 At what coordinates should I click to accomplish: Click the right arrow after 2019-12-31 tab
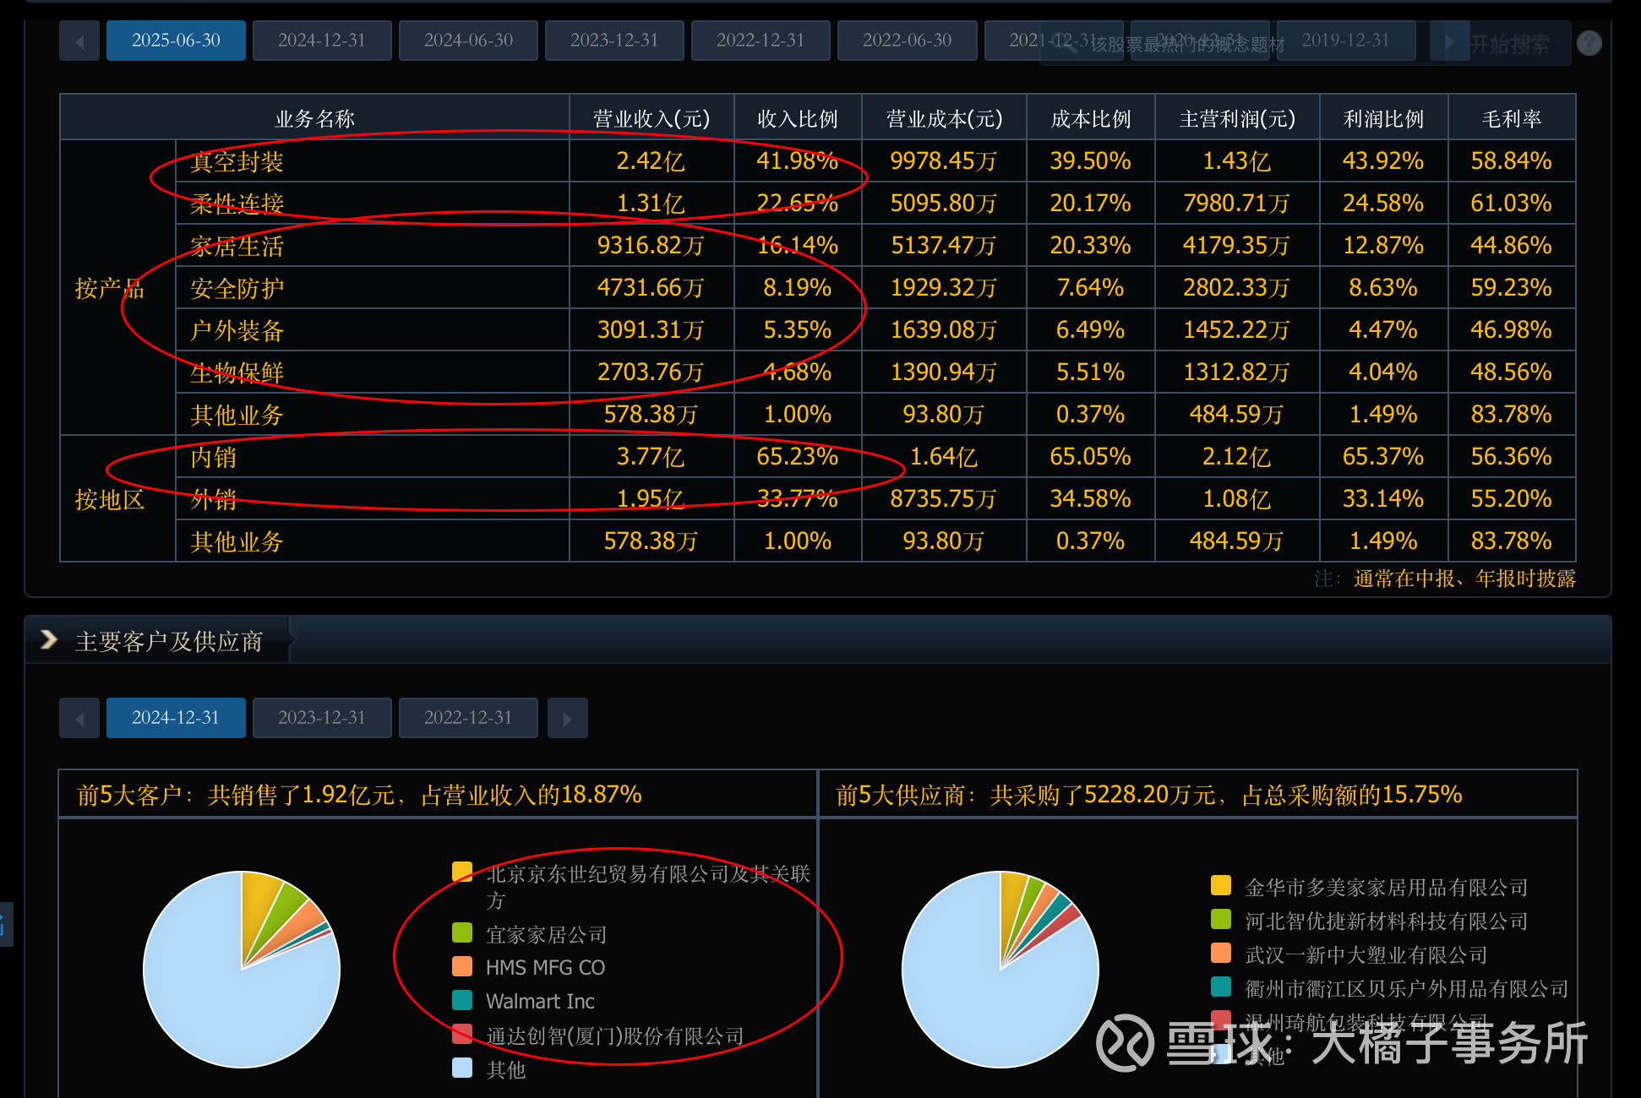pos(1449,41)
